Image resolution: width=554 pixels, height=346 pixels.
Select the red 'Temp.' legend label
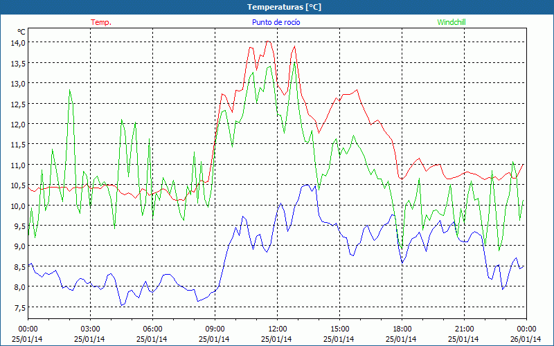pyautogui.click(x=101, y=22)
